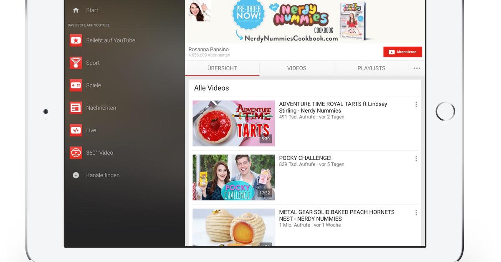This screenshot has width=501, height=262.
Task: Open Rosanna Pansino channel avatar
Action: [200, 10]
